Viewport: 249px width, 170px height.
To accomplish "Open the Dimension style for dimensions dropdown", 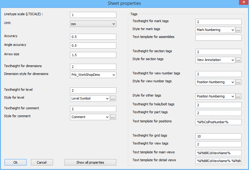I will tap(93, 75).
